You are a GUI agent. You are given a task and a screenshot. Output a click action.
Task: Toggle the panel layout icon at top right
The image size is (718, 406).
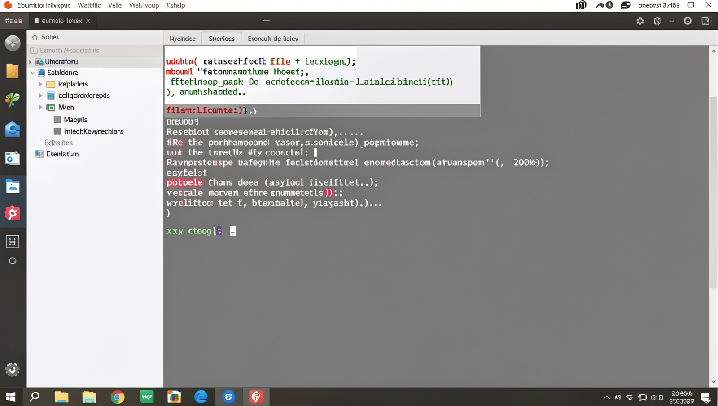click(x=705, y=21)
